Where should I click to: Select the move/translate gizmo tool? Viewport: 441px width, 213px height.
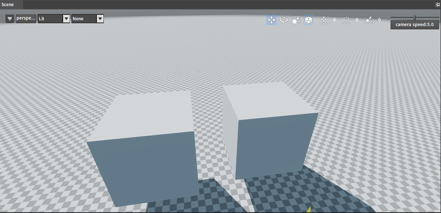coord(271,20)
